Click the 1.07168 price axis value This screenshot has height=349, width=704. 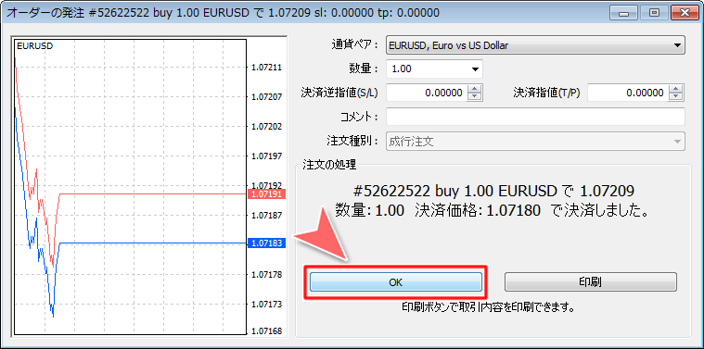(267, 331)
